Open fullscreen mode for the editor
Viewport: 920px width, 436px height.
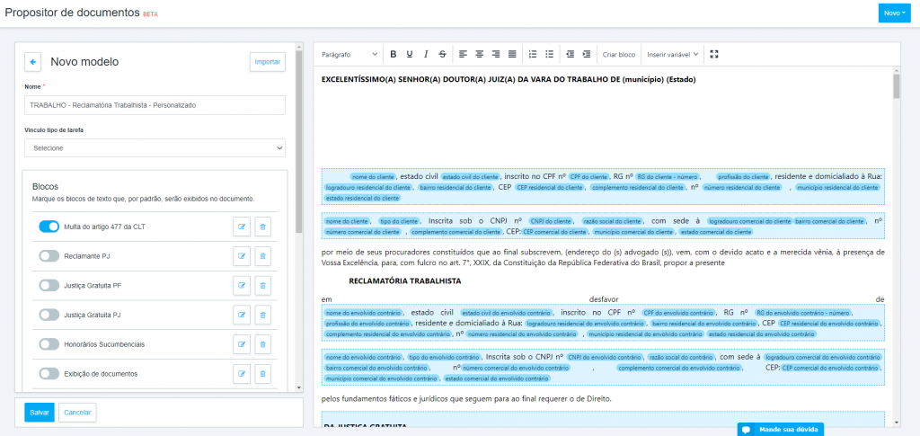pyautogui.click(x=714, y=54)
